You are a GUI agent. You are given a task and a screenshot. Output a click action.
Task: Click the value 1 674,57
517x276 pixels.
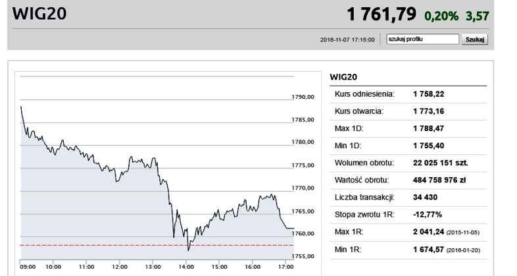(x=428, y=250)
